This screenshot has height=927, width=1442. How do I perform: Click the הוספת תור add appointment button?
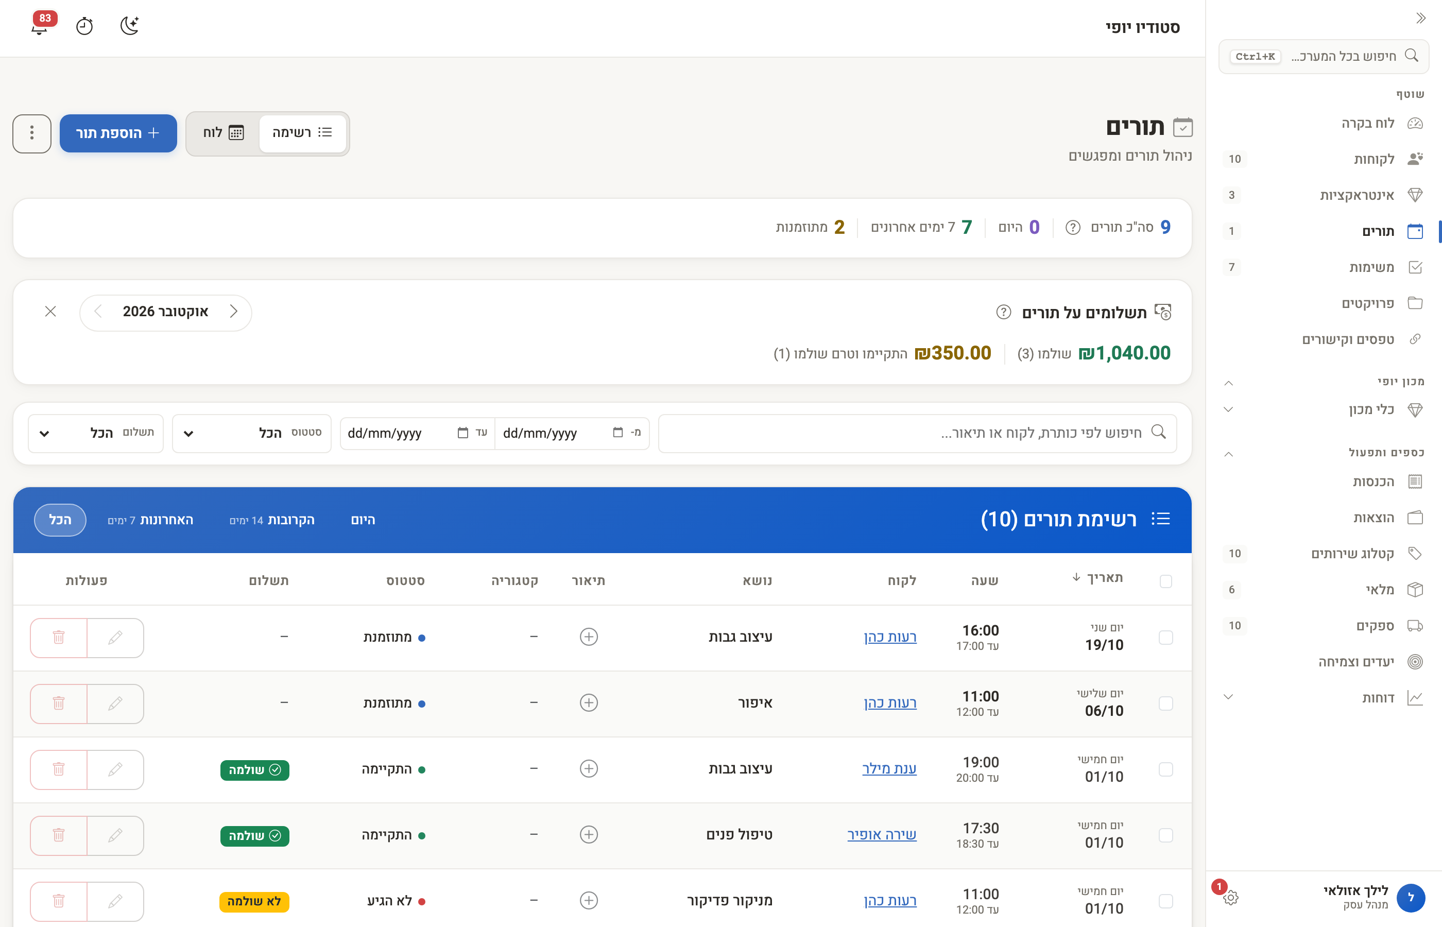(118, 133)
